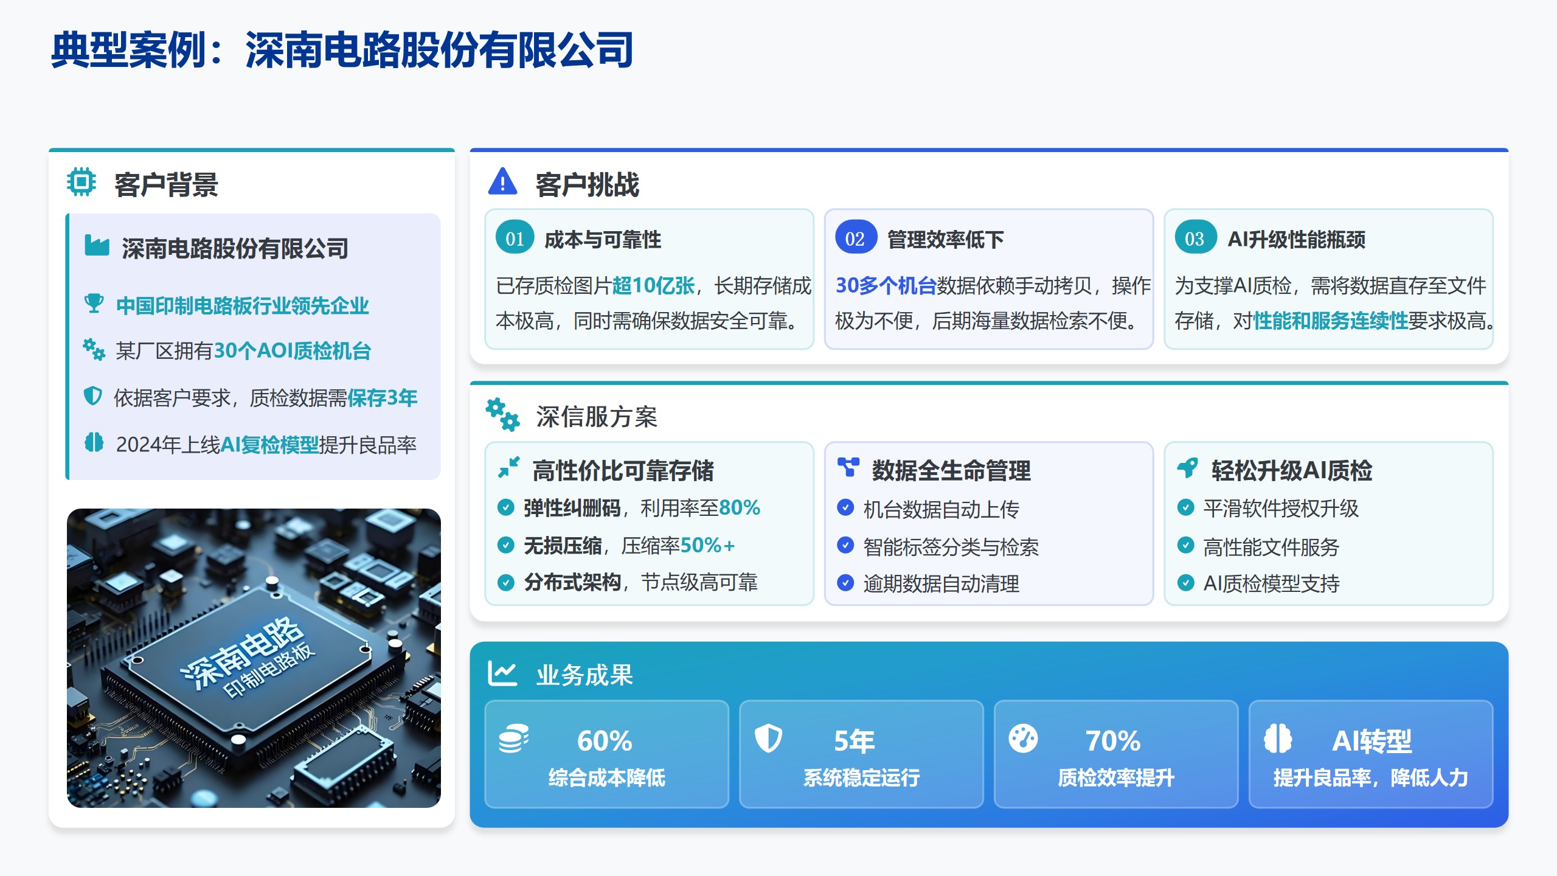This screenshot has height=876, width=1557.
Task: Click the 成本与可靠性 card title
Action: click(603, 239)
